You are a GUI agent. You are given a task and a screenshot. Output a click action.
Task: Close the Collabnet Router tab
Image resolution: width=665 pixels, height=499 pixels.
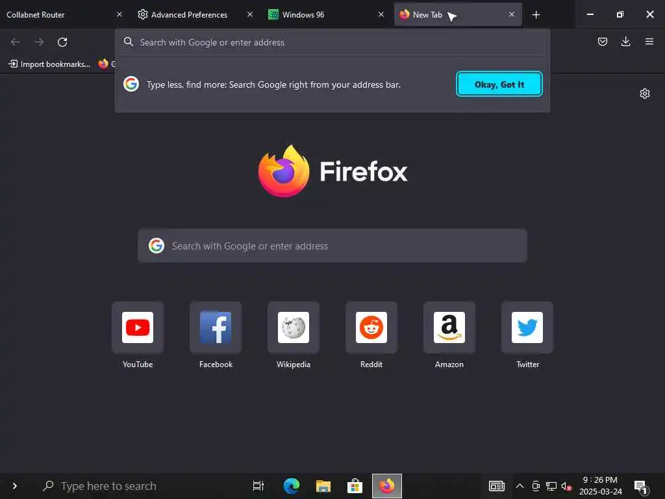click(119, 14)
